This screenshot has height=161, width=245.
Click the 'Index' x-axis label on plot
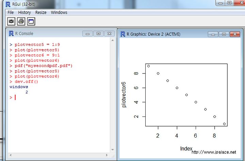pos(186,148)
